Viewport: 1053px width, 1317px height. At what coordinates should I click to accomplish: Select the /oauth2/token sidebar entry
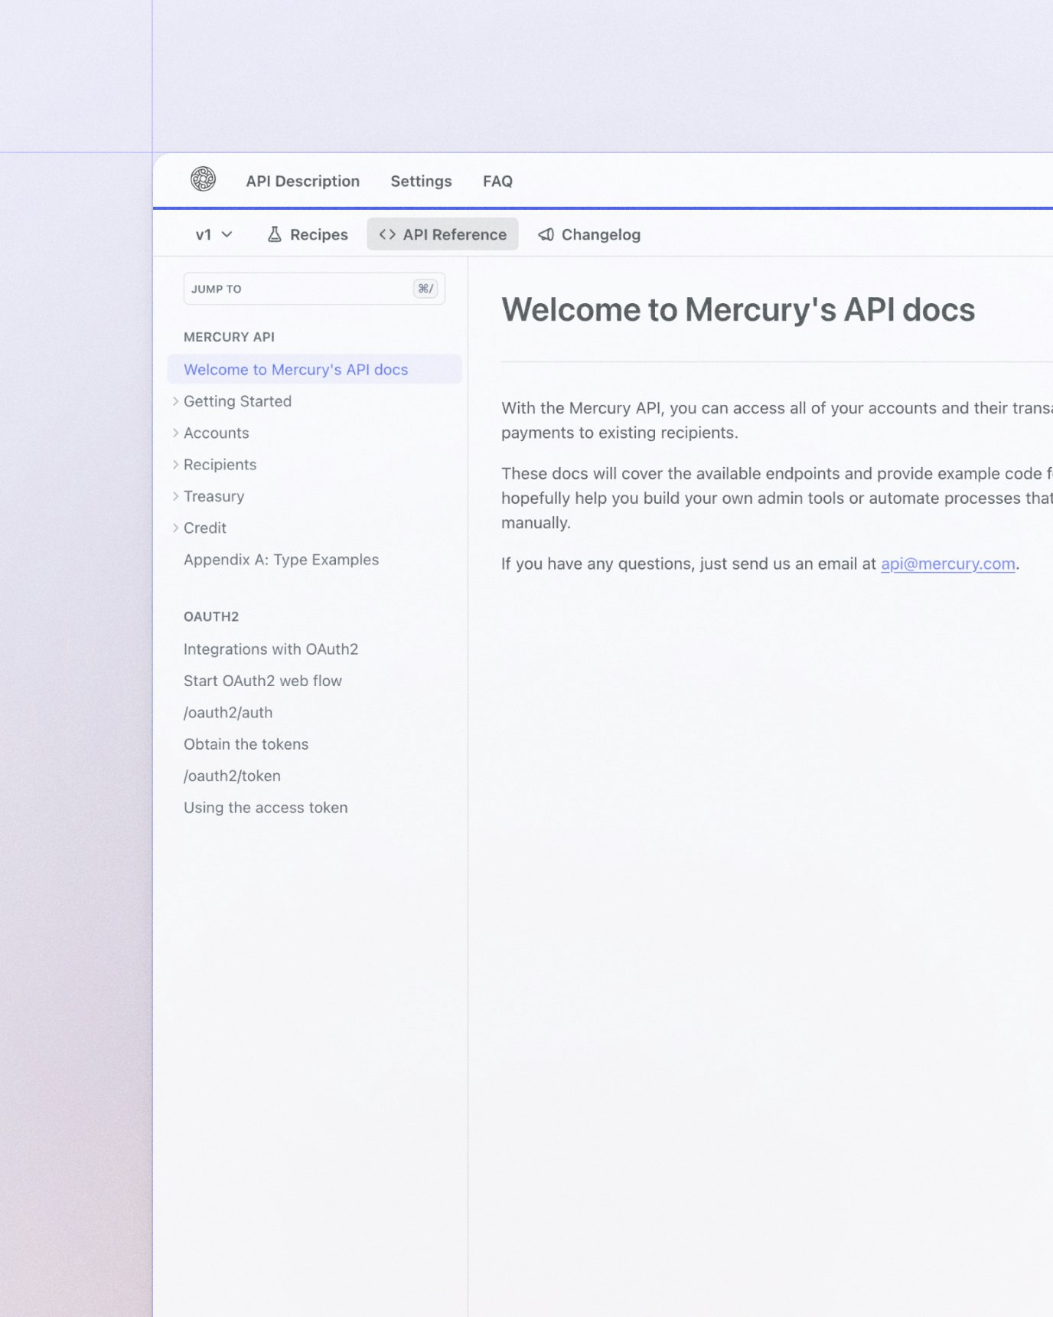(x=232, y=776)
